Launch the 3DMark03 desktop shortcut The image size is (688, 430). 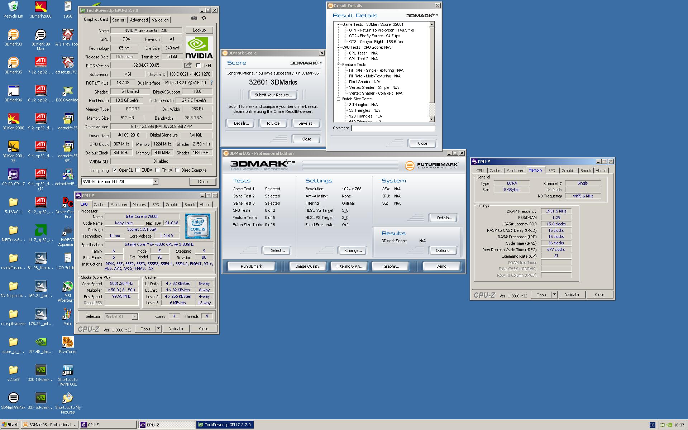(13, 37)
